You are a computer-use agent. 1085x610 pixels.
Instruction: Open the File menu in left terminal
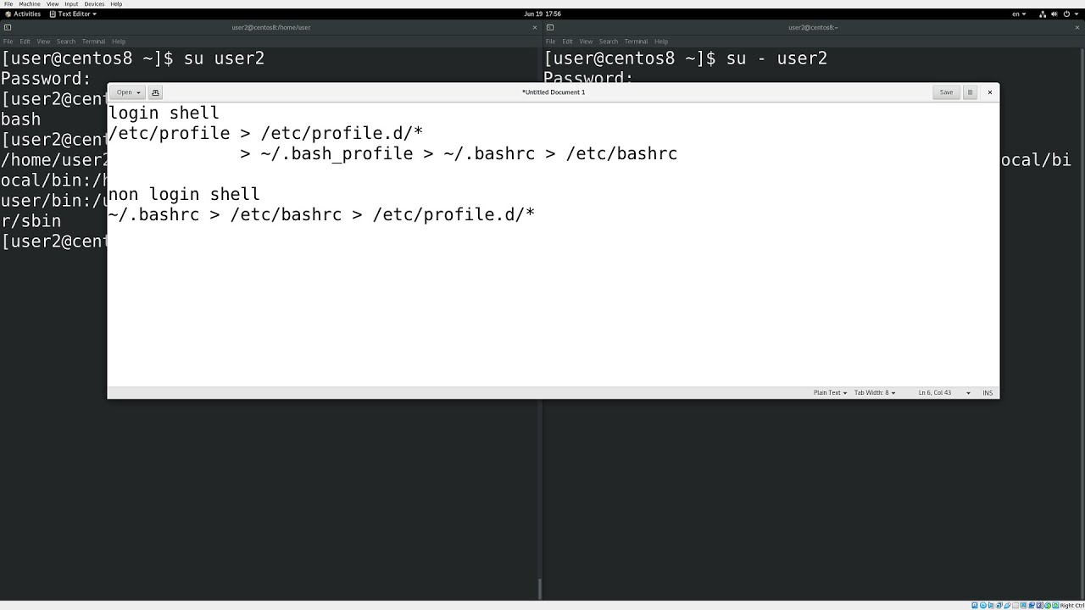pos(8,42)
